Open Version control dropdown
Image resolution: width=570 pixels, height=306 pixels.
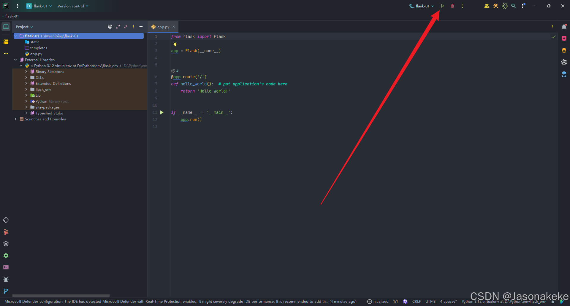click(x=73, y=6)
